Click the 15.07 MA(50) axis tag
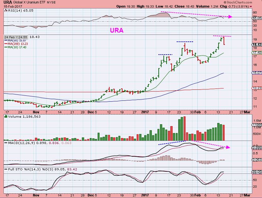 (257, 72)
